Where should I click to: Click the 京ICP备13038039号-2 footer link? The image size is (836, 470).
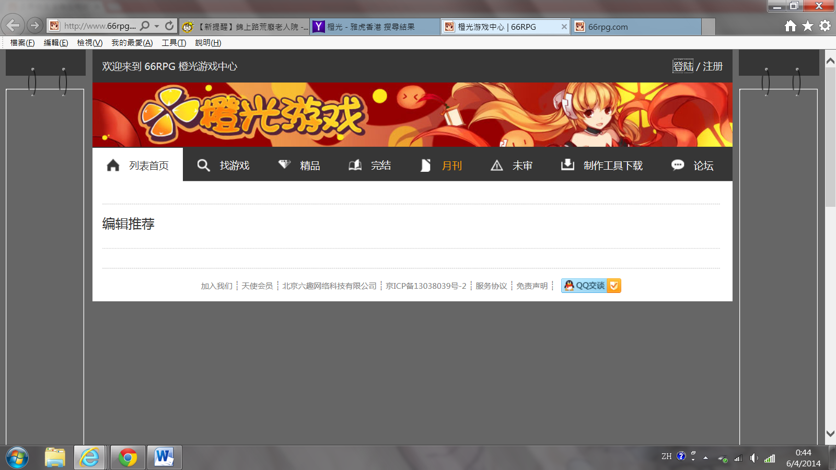coord(426,286)
